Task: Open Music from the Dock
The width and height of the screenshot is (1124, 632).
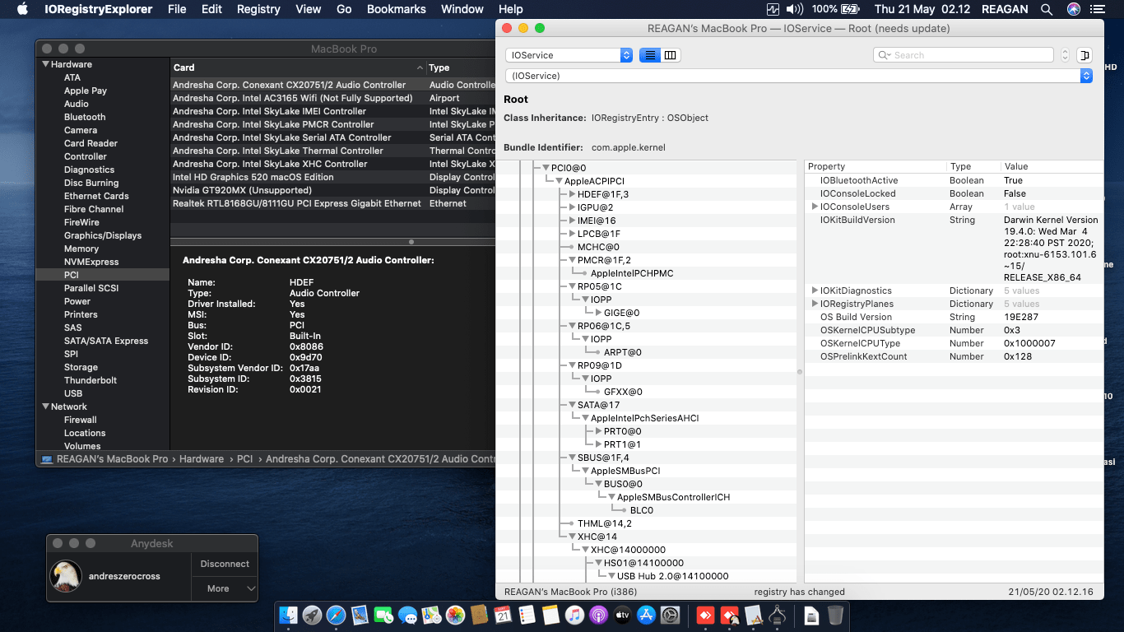Action: click(574, 615)
